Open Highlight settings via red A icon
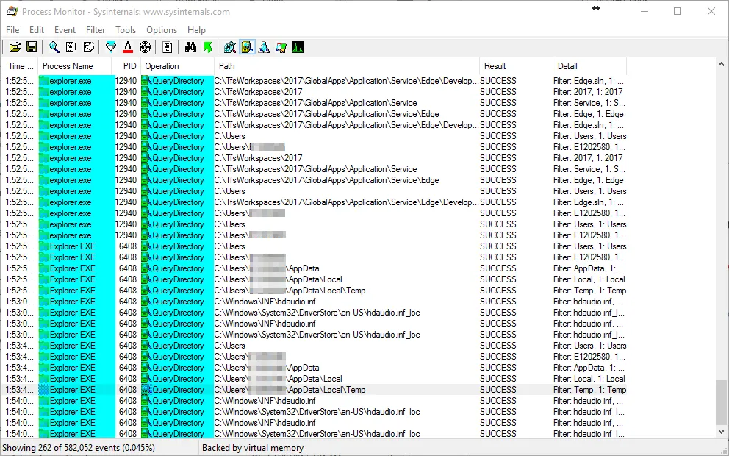Image resolution: width=729 pixels, height=456 pixels. point(128,47)
